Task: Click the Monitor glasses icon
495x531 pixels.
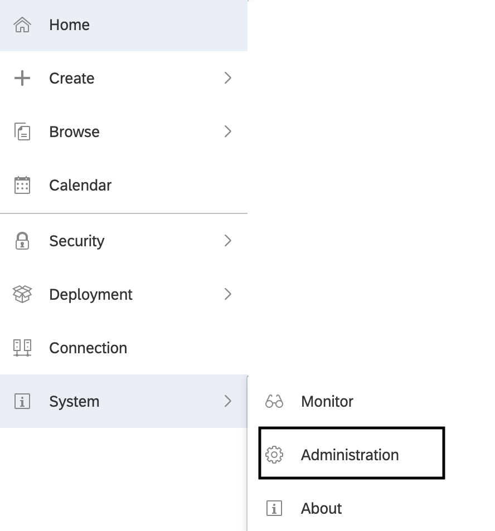Action: [274, 401]
